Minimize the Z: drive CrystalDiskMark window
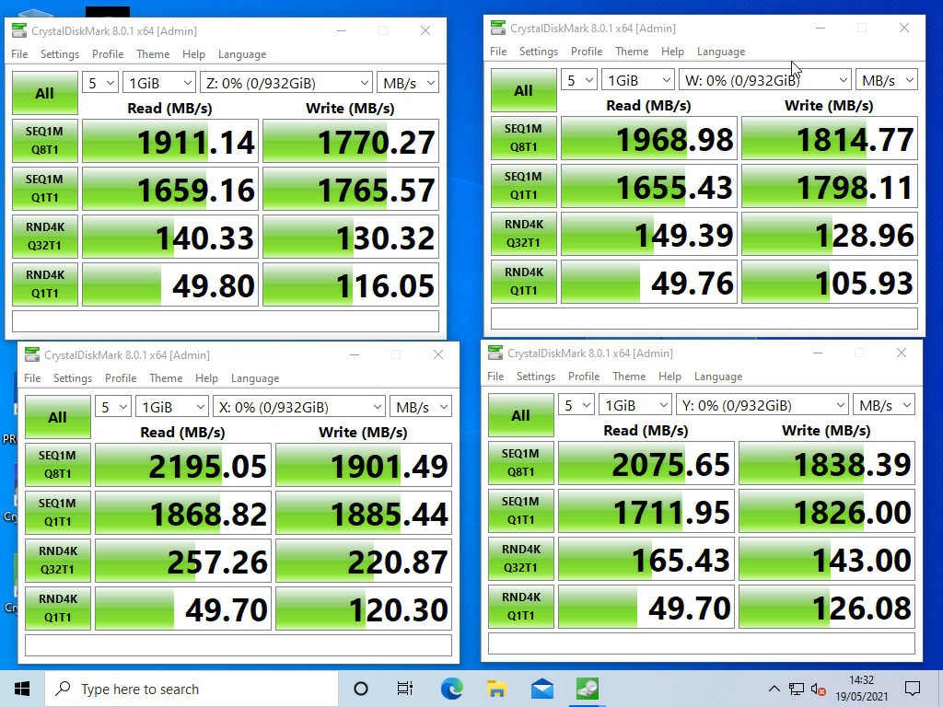943x707 pixels. click(342, 30)
